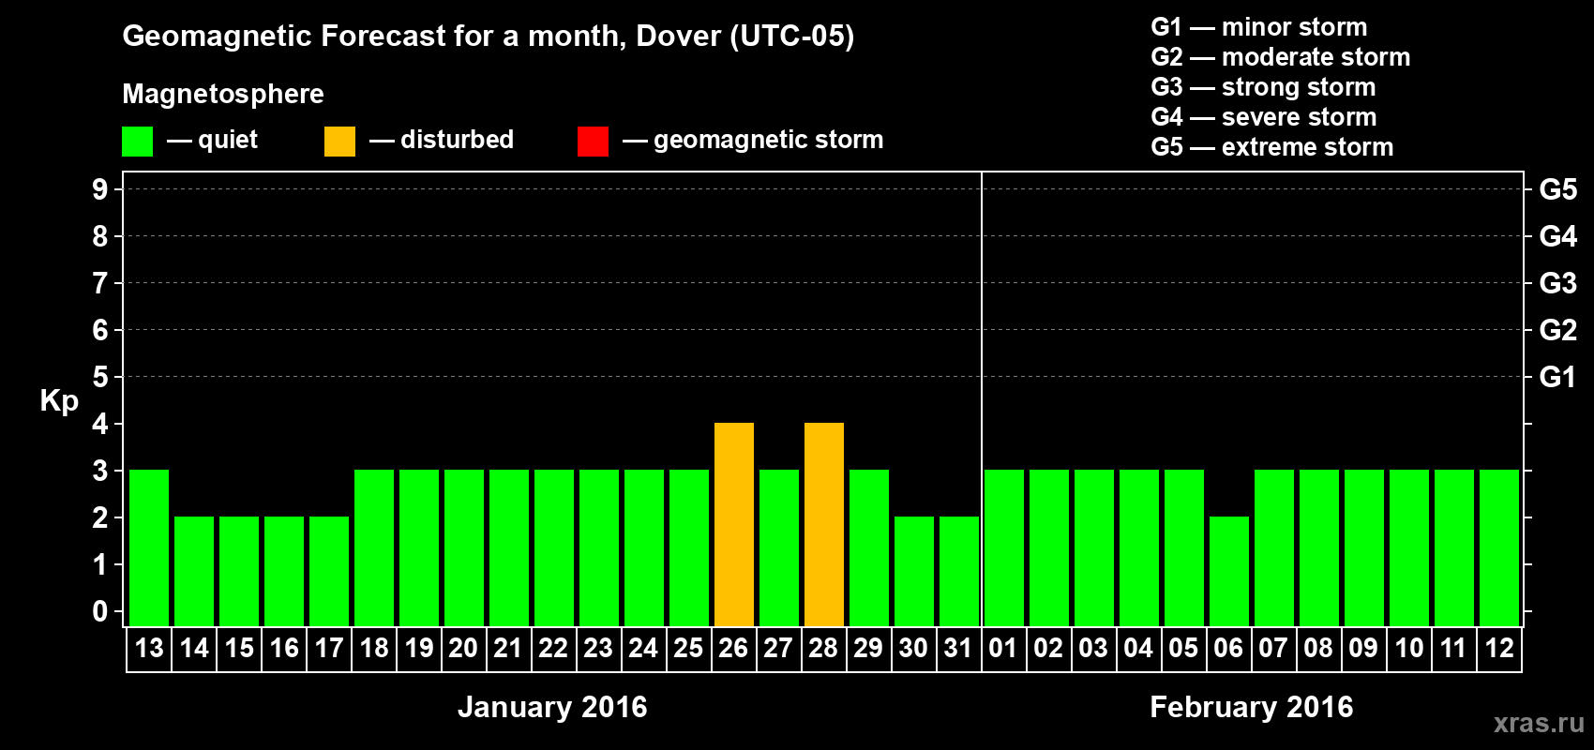Viewport: 1594px width, 750px height.
Task: Click date label 09 on the axis
Action: (x=1363, y=649)
